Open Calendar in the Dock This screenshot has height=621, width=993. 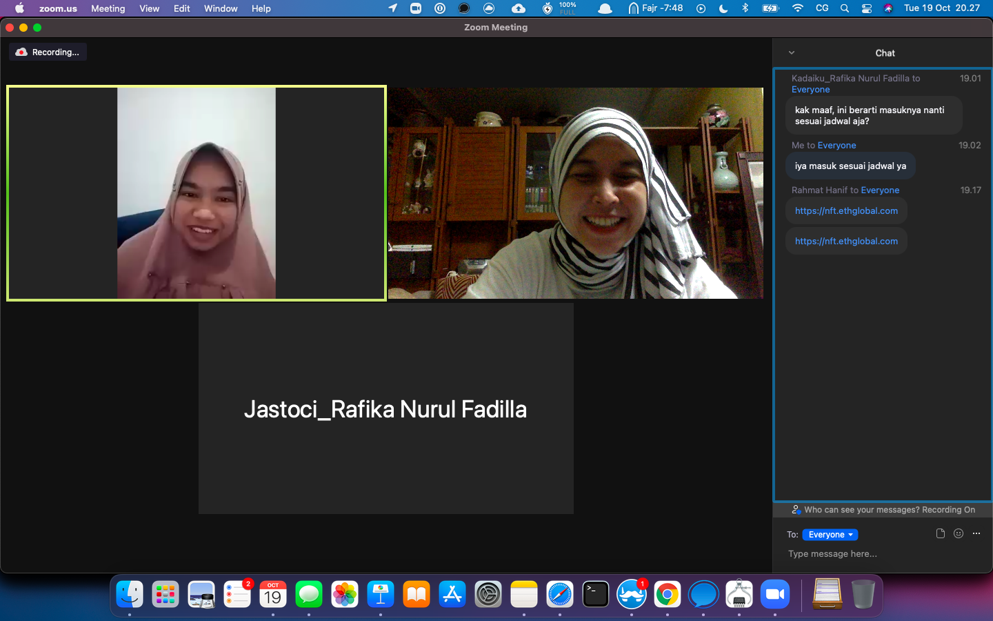[x=273, y=594]
